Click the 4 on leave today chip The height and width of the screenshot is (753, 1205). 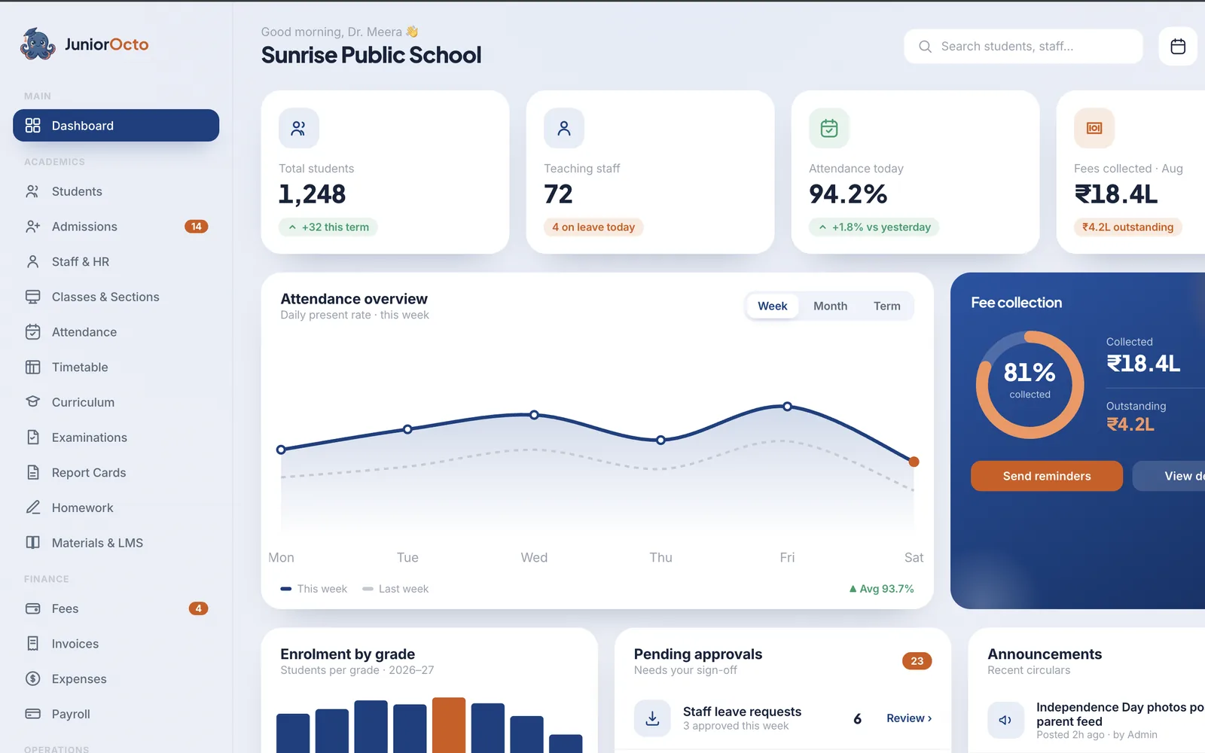[x=593, y=227]
